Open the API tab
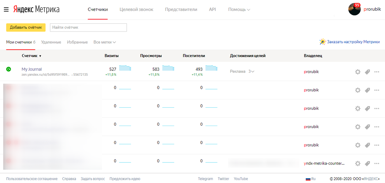385x183 pixels. click(212, 10)
